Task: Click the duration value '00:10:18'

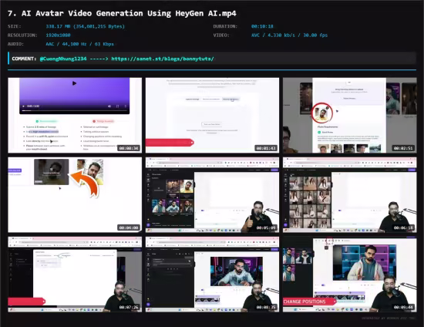Action: (x=262, y=26)
